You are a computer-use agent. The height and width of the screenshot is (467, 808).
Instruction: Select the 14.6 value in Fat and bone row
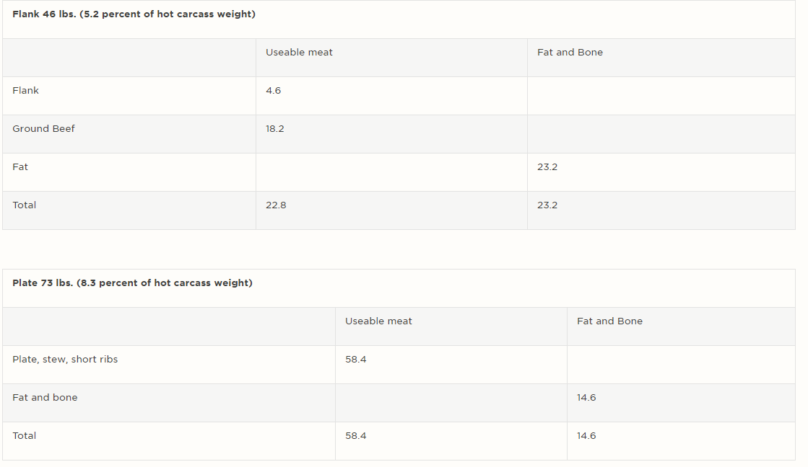click(586, 398)
